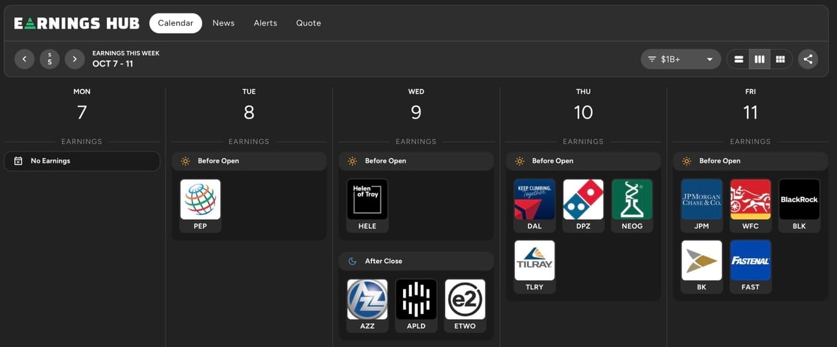Open the News tab

(x=224, y=23)
